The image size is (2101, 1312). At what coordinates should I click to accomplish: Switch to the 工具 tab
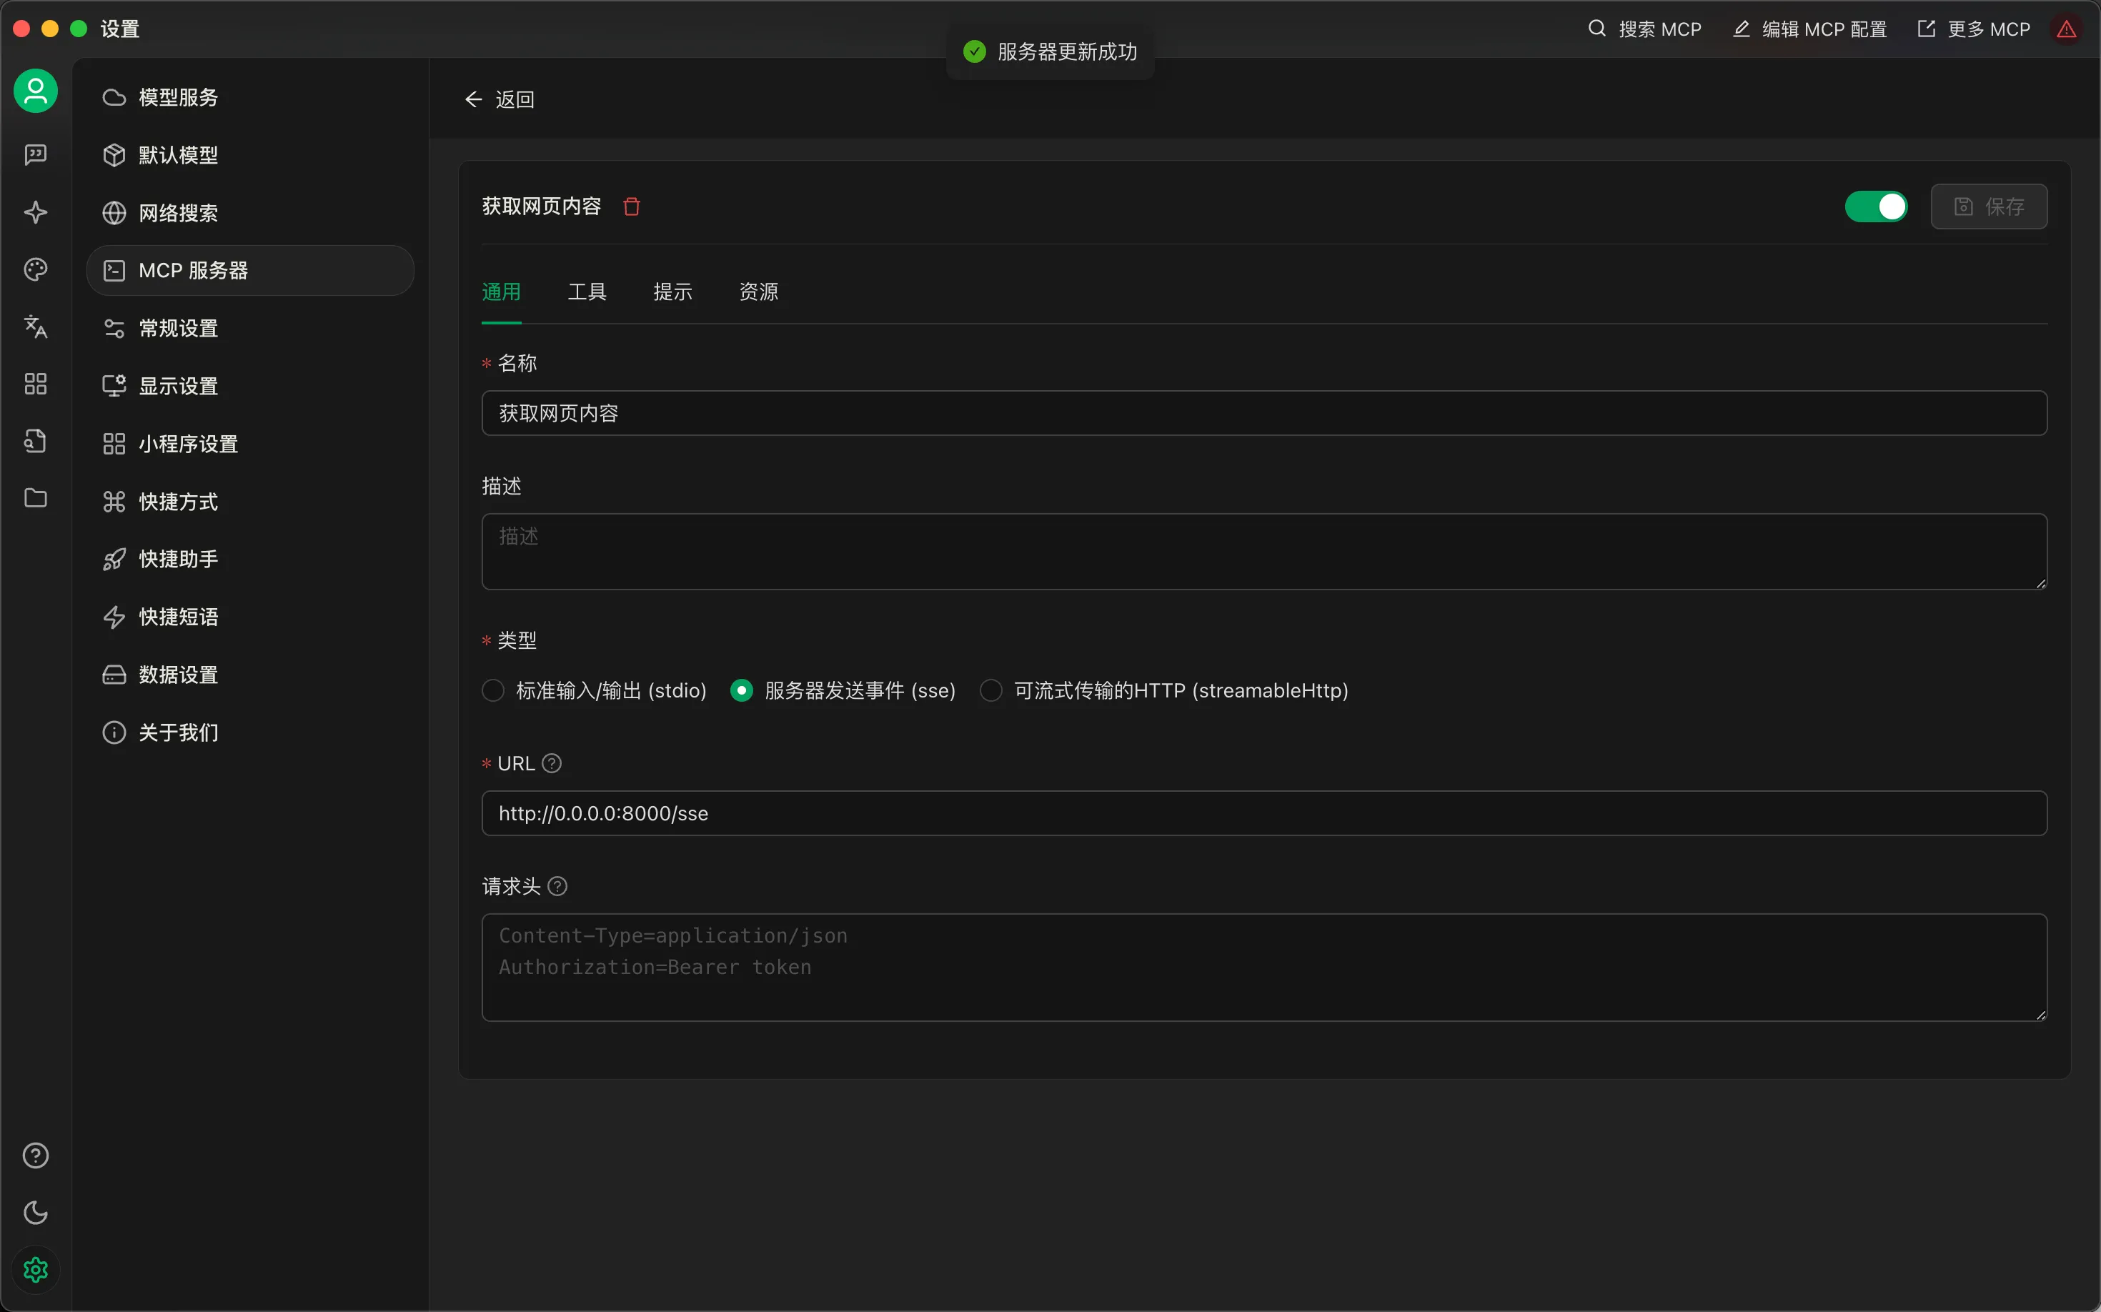[587, 292]
